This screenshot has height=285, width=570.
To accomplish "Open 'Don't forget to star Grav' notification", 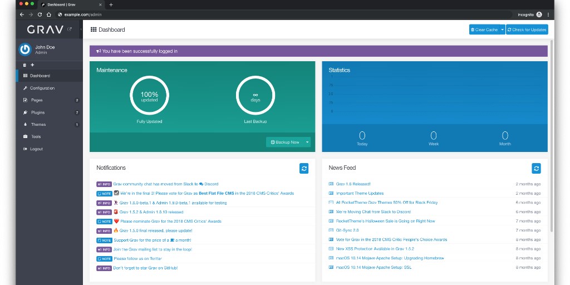I will click(x=145, y=268).
